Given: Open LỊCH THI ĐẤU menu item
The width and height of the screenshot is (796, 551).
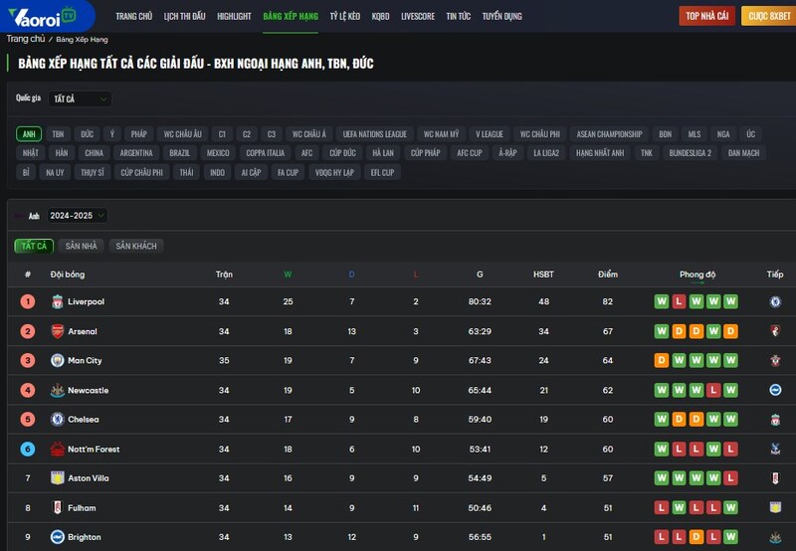Looking at the screenshot, I should pyautogui.click(x=185, y=16).
